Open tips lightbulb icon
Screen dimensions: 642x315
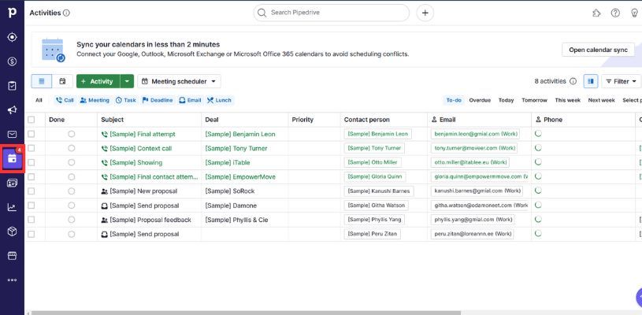[x=634, y=13]
